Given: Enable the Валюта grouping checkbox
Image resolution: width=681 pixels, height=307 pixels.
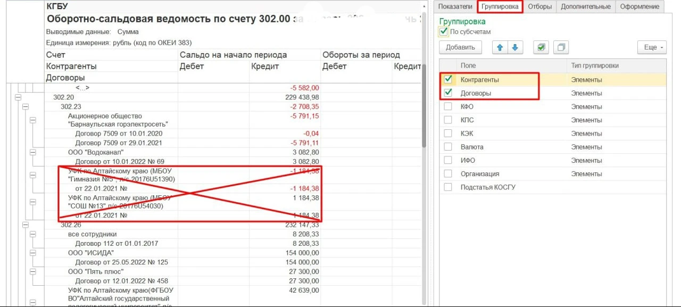Looking at the screenshot, I should point(448,146).
